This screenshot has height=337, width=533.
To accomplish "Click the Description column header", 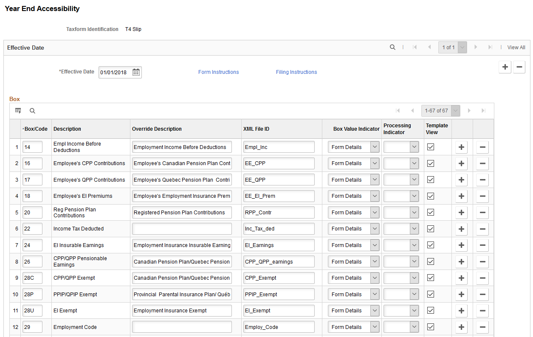I will [67, 129].
